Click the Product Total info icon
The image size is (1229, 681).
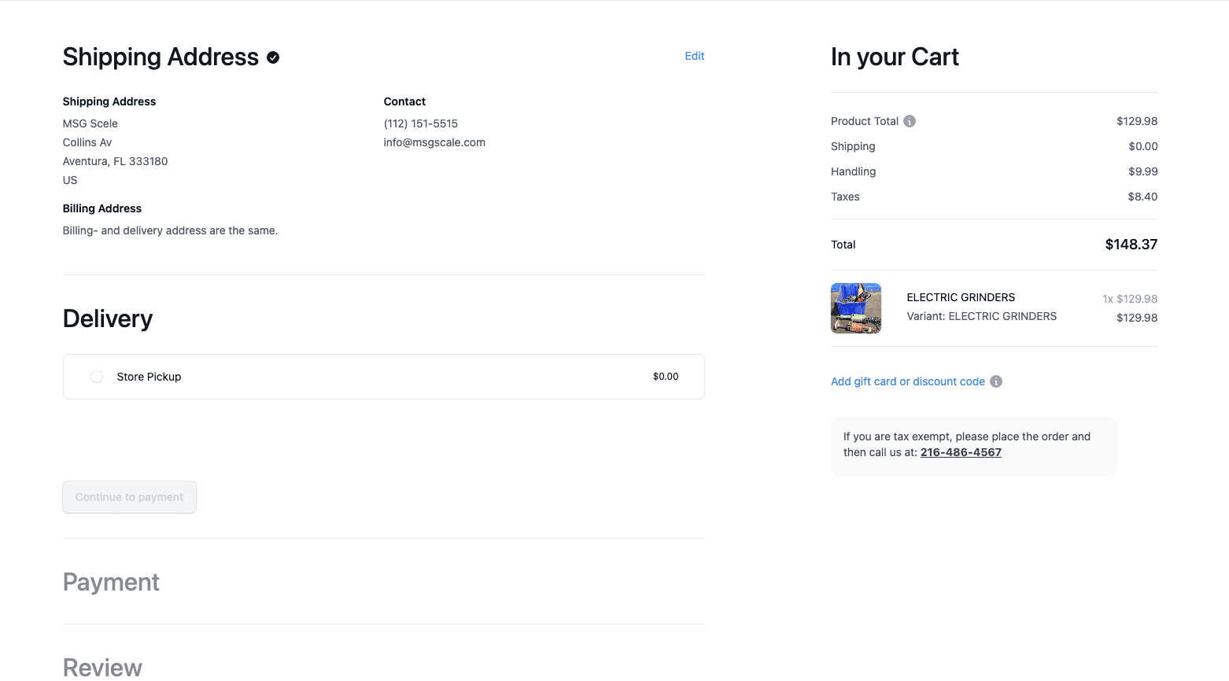point(910,120)
